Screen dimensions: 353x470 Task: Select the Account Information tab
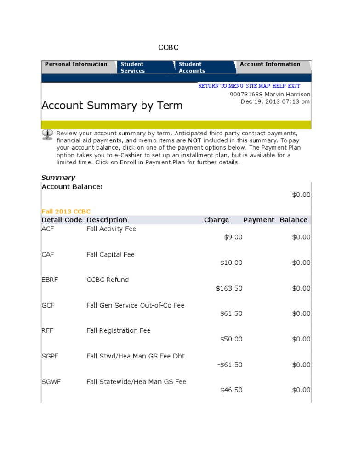pyautogui.click(x=270, y=64)
